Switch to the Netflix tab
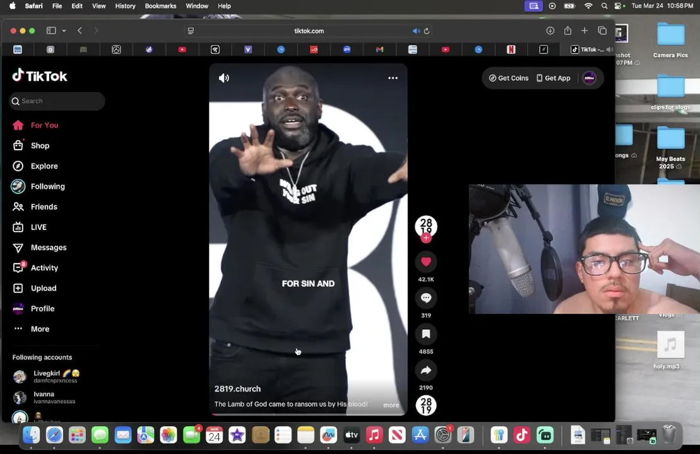Viewport: 700px width, 454px height. [x=511, y=50]
